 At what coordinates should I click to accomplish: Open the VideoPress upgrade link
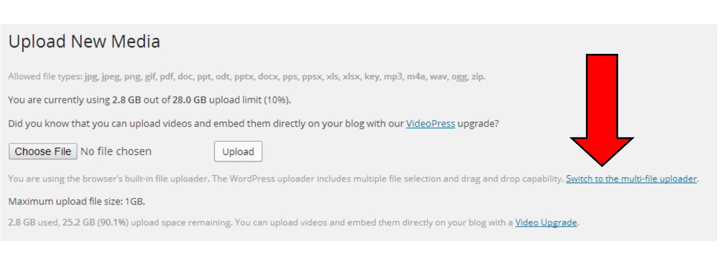[430, 124]
